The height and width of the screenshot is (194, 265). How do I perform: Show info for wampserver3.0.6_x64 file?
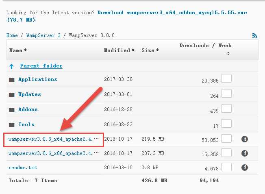(245, 139)
